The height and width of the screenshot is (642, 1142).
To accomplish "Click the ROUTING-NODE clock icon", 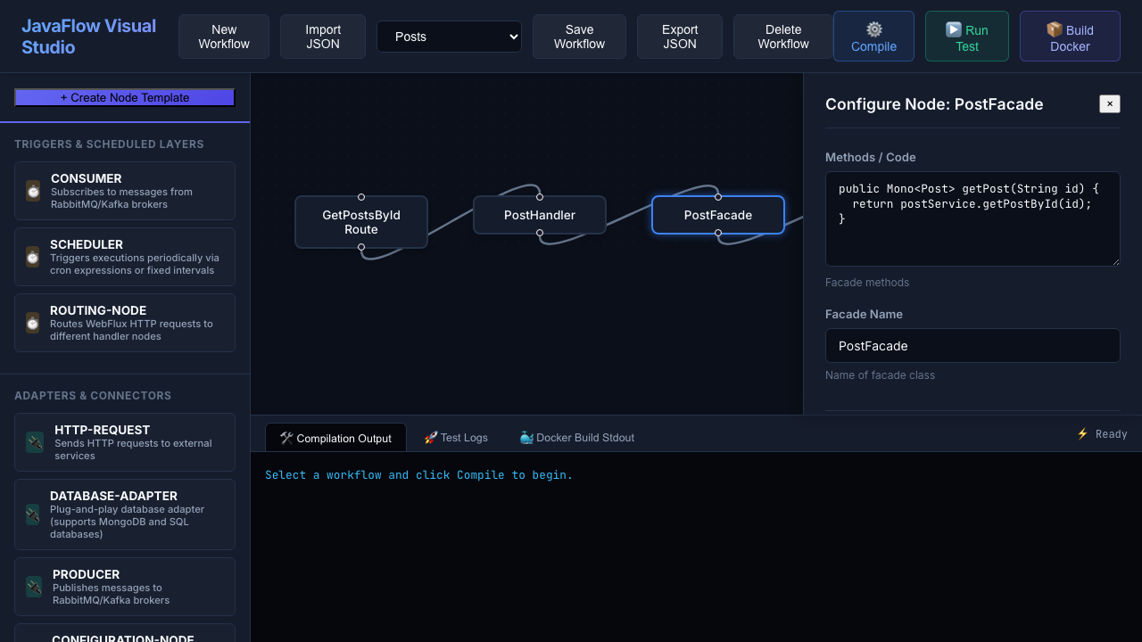I will 33,323.
